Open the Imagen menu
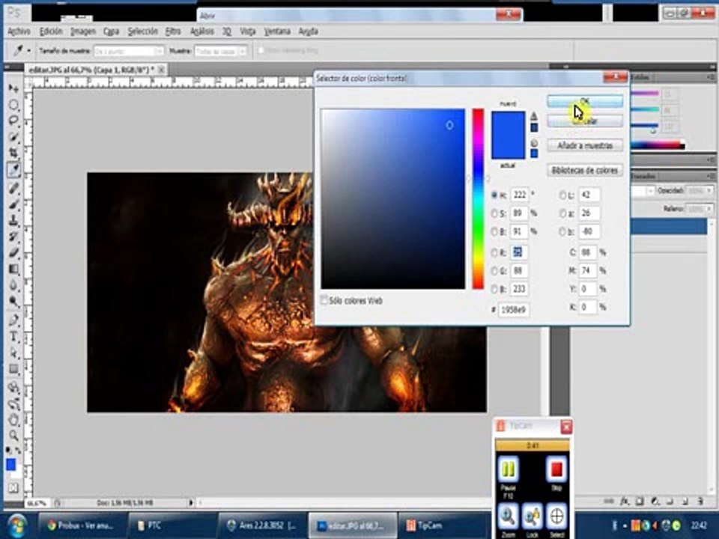Screen dimensions: 719x539 (83, 31)
